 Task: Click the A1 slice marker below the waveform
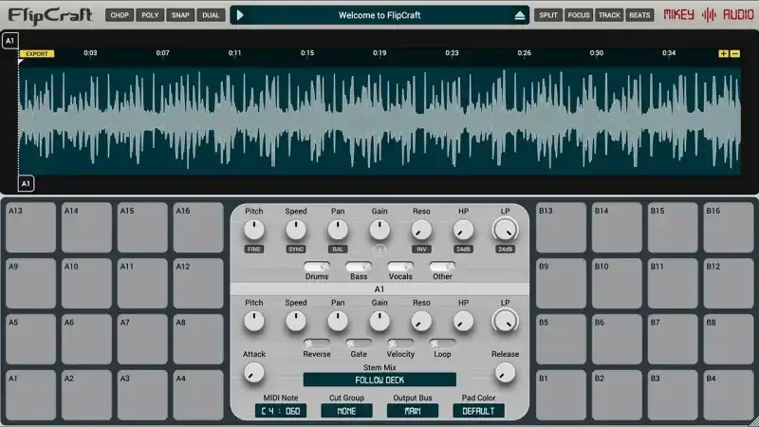click(x=26, y=183)
